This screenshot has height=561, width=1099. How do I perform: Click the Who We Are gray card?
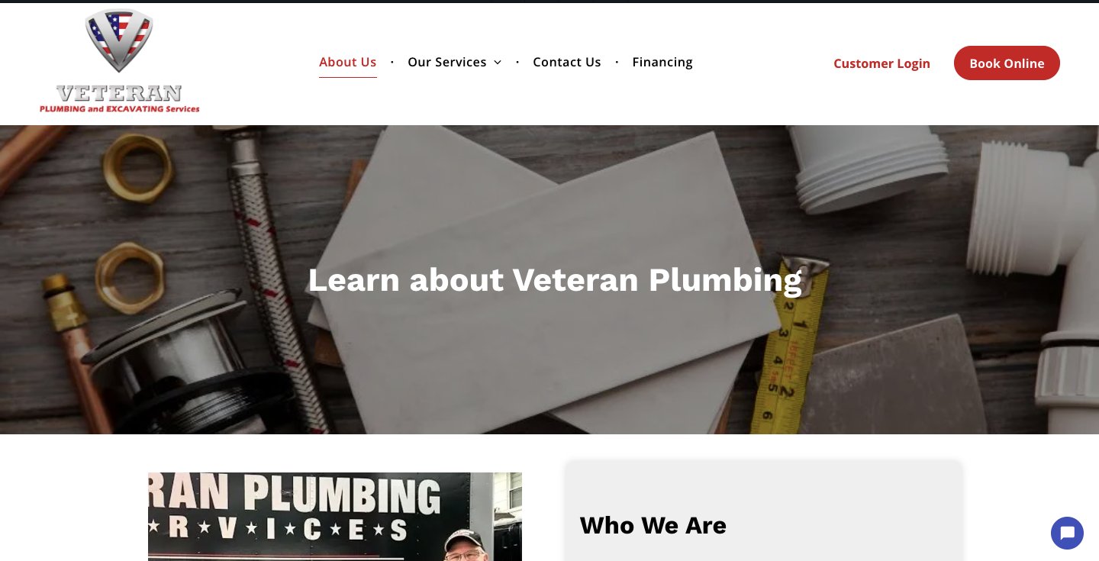[x=763, y=511]
